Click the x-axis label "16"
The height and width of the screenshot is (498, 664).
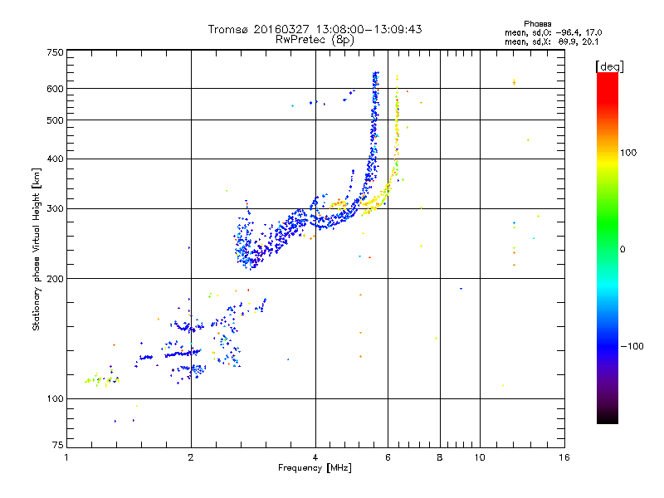coord(564,457)
